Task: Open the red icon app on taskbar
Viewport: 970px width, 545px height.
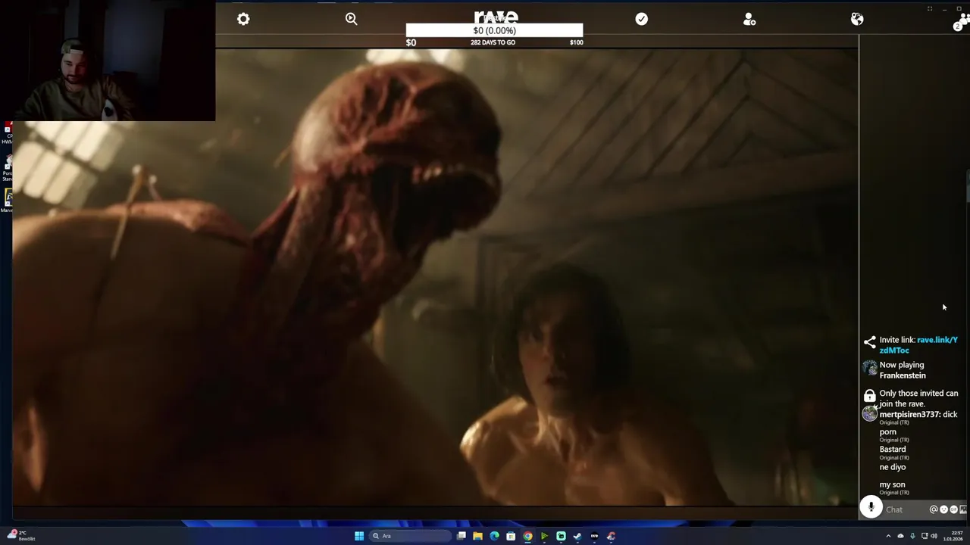Action: tap(611, 536)
